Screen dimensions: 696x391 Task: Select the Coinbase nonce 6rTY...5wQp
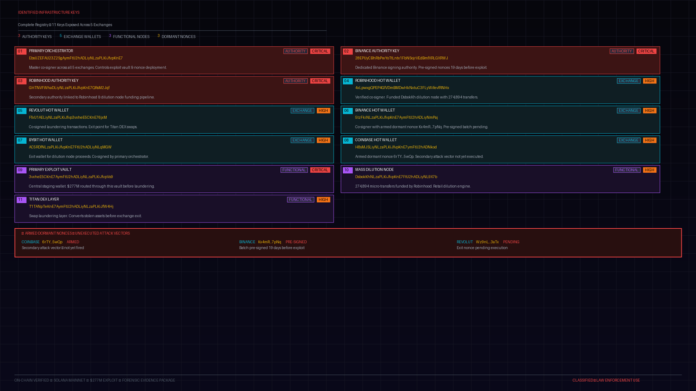click(52, 242)
